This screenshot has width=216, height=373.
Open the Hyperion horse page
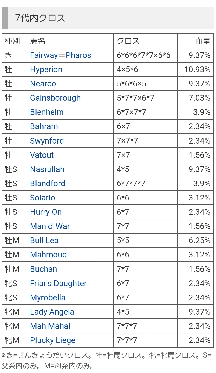point(46,70)
